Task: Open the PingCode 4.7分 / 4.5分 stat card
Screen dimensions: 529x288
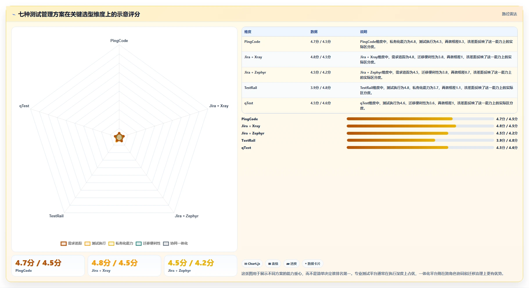Action: 48,266
